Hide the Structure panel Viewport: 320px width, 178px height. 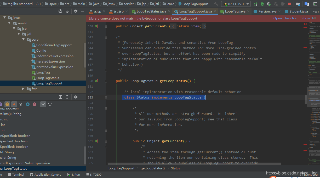pyautogui.click(x=82, y=97)
